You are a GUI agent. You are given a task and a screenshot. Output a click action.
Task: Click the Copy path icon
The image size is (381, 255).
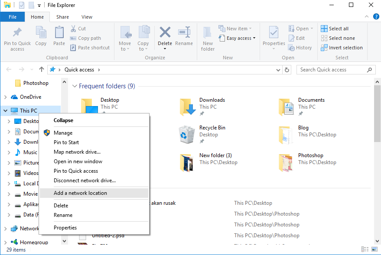[x=73, y=38]
